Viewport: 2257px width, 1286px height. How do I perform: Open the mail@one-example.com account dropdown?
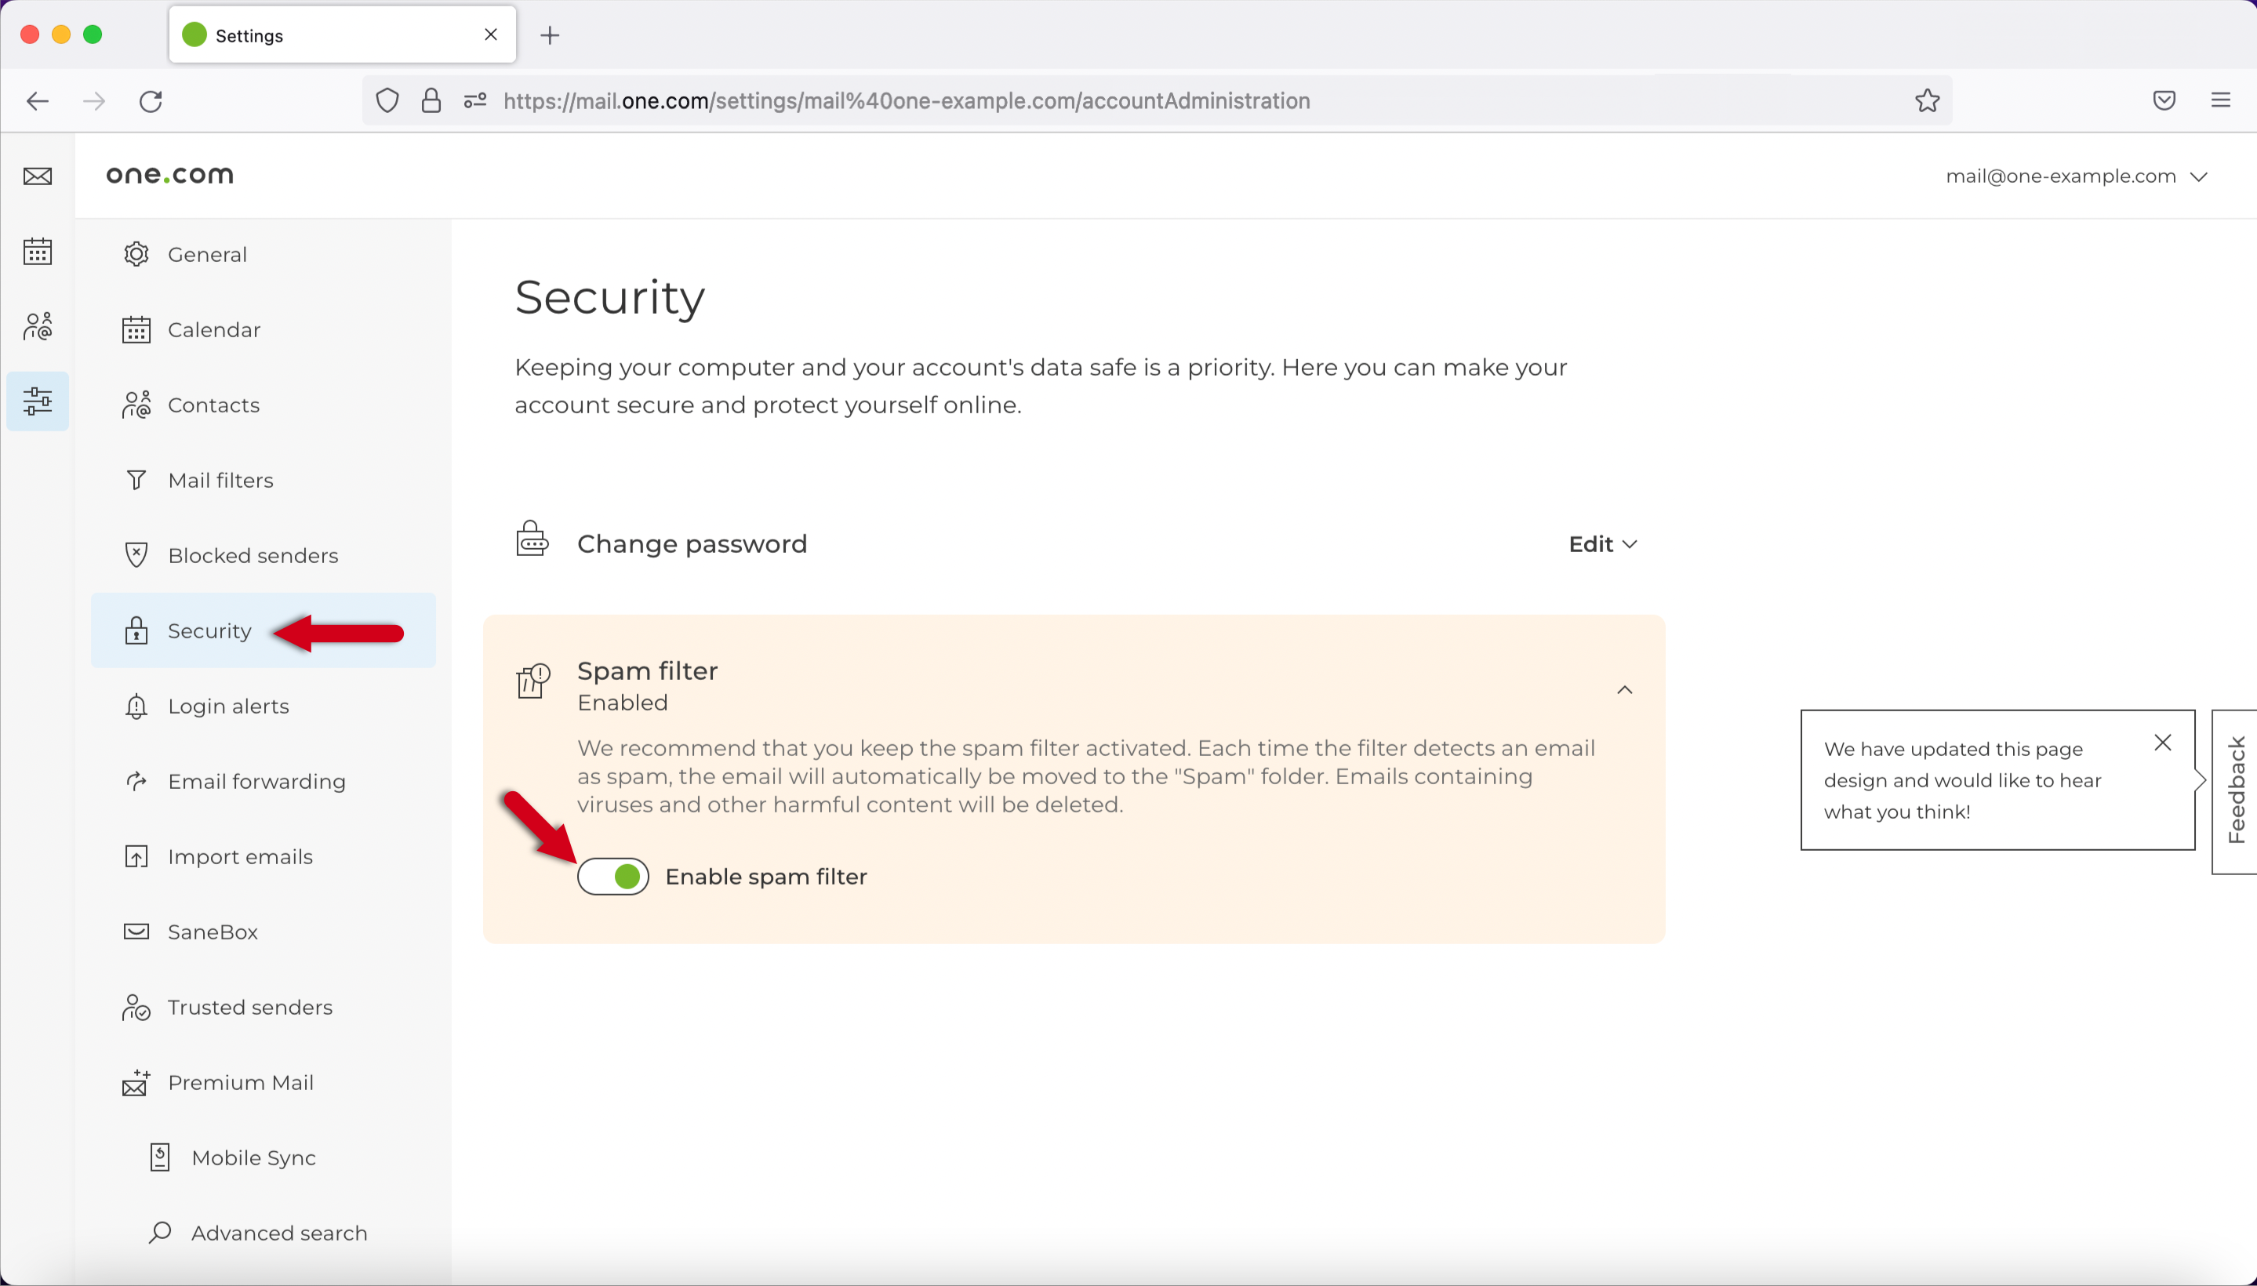[2075, 176]
